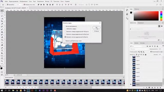Select the Rectangular Marquee tool

coord(2,13)
